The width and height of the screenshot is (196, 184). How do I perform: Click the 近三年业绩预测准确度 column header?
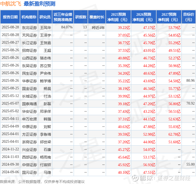click(63, 17)
